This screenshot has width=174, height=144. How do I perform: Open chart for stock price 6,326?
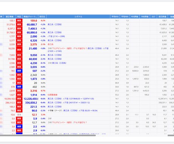point(34,41)
